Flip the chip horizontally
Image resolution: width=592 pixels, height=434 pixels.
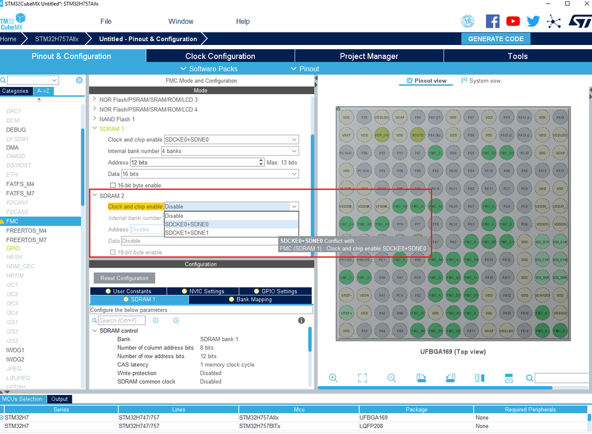click(479, 378)
